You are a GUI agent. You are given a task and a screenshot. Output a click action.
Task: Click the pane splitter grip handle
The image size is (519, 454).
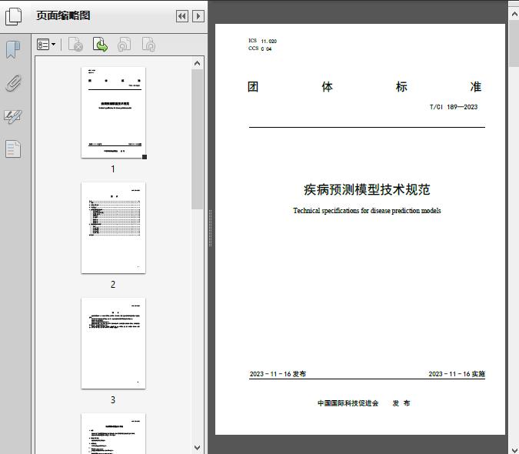[x=210, y=229]
